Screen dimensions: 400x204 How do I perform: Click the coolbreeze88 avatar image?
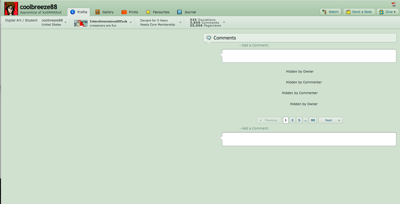click(11, 9)
